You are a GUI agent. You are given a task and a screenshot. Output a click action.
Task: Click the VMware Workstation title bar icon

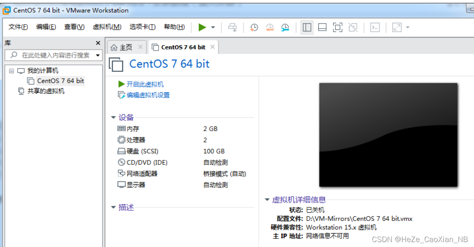click(x=7, y=11)
